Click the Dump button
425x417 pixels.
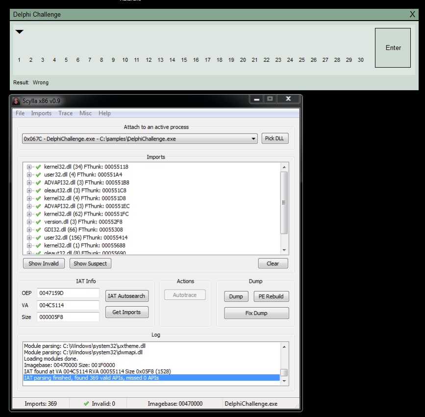point(236,296)
